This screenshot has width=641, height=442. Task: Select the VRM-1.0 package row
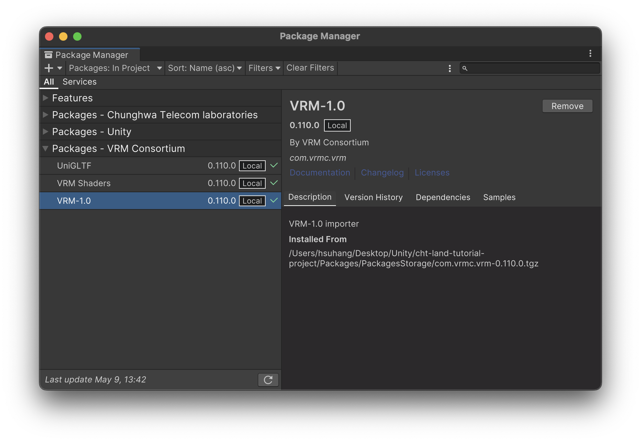pos(161,201)
